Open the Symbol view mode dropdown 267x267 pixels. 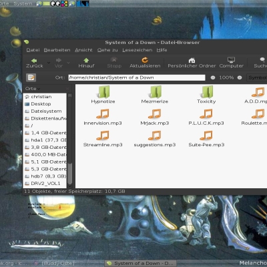pyautogui.click(x=257, y=77)
